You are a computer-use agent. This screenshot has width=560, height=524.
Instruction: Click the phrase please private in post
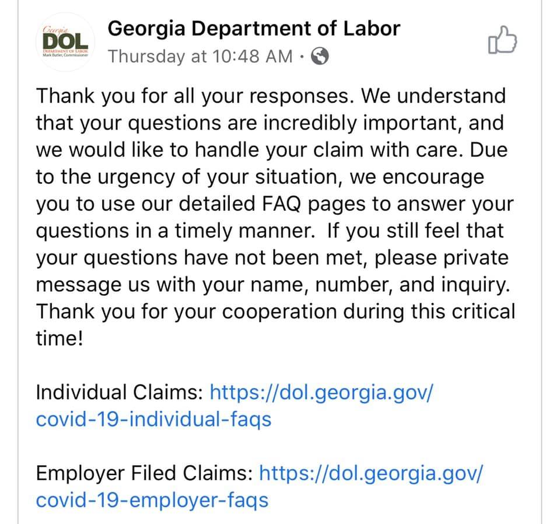click(442, 258)
